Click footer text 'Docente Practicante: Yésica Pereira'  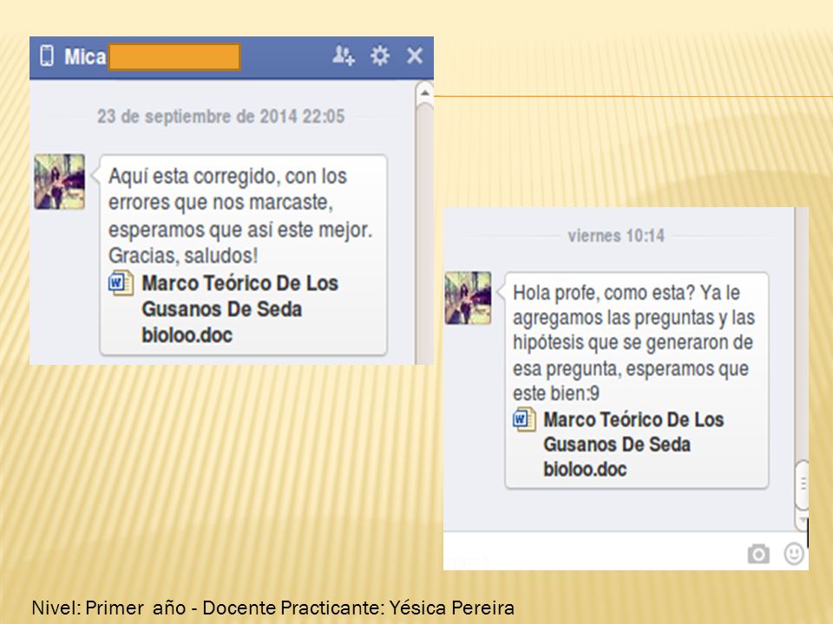(358, 608)
